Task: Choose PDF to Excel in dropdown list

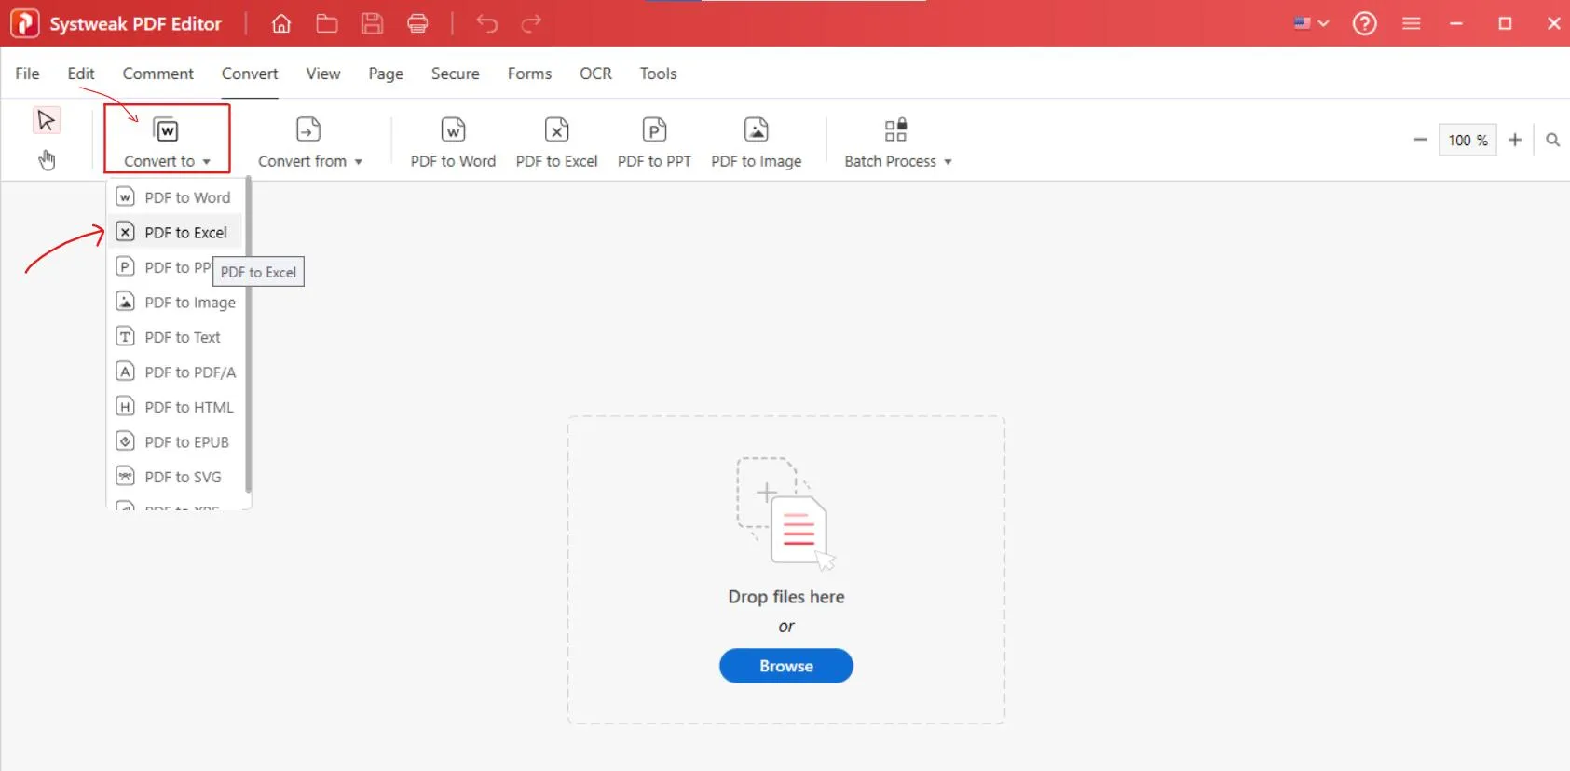Action: coord(184,233)
